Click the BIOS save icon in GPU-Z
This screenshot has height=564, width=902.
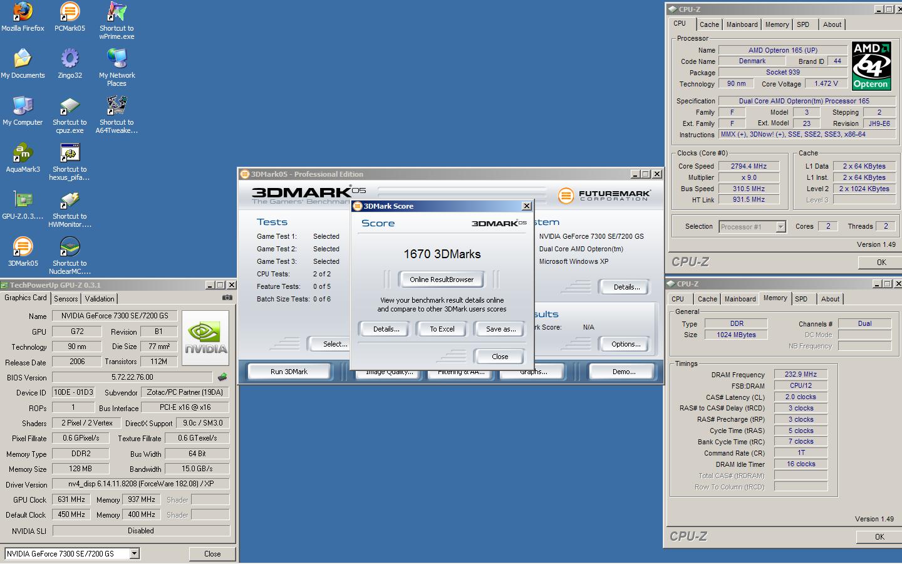tap(222, 377)
